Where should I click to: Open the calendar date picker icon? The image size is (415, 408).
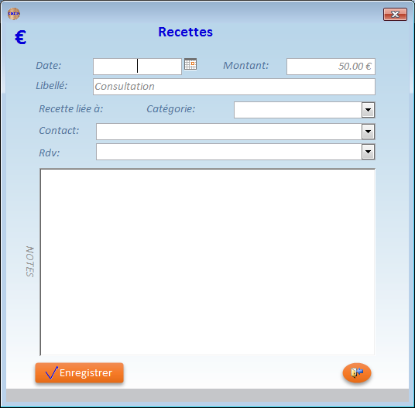190,64
